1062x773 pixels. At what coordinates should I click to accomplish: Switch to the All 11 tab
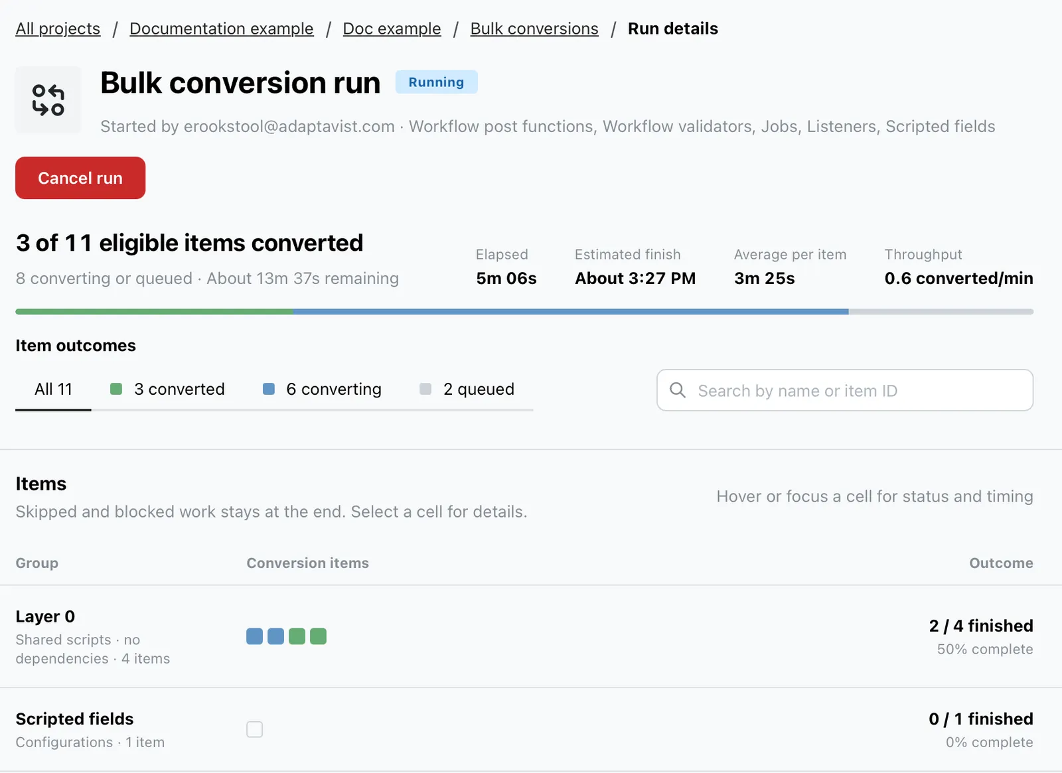53,389
